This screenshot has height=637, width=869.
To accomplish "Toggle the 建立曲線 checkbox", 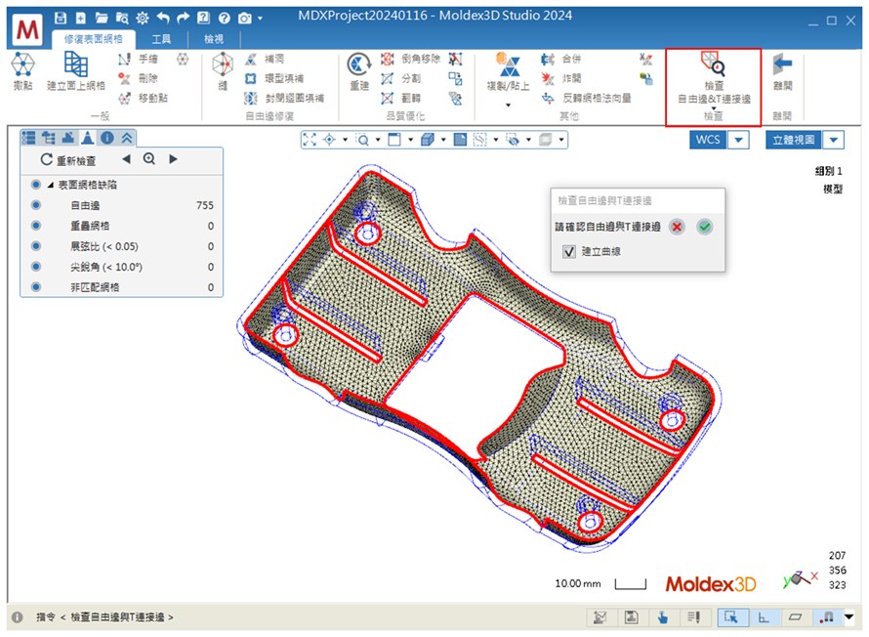I will pyautogui.click(x=569, y=252).
